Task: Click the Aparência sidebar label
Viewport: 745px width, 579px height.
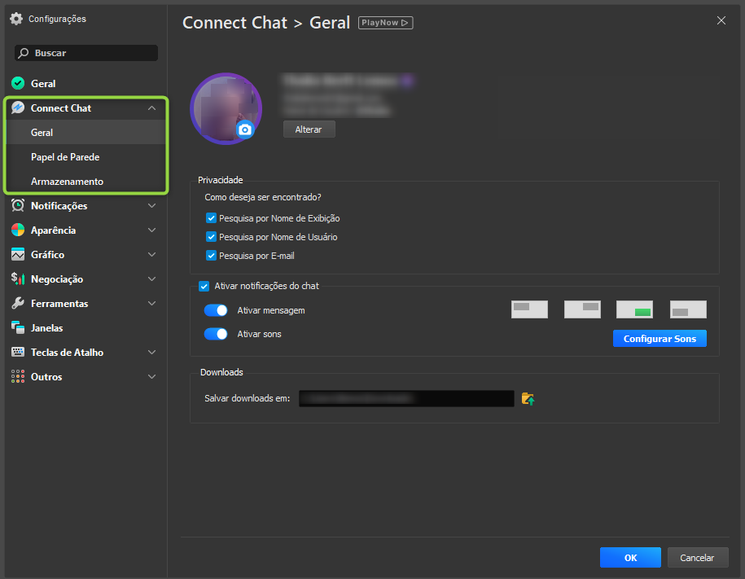Action: click(x=53, y=230)
